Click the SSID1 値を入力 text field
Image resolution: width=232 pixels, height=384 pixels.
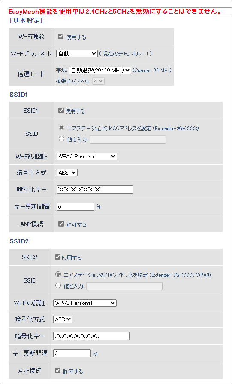tap(128, 140)
